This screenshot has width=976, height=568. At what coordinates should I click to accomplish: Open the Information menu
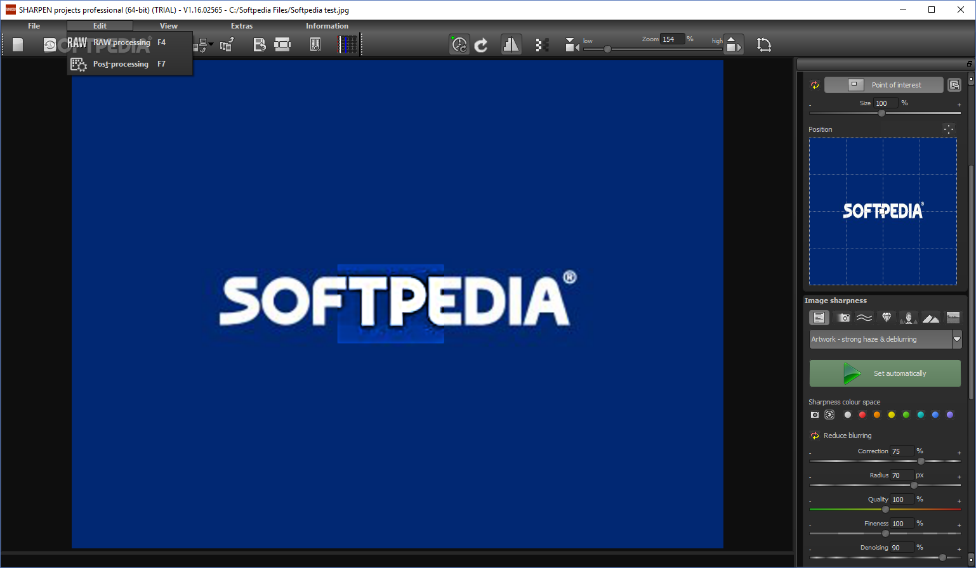(327, 26)
